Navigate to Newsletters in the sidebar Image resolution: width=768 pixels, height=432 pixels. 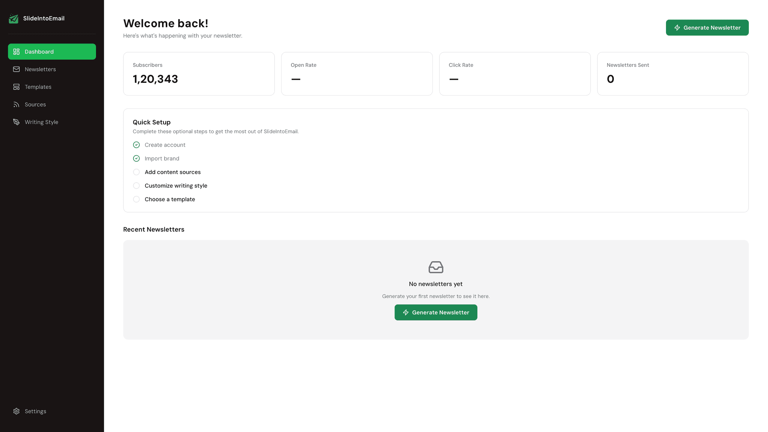click(40, 69)
